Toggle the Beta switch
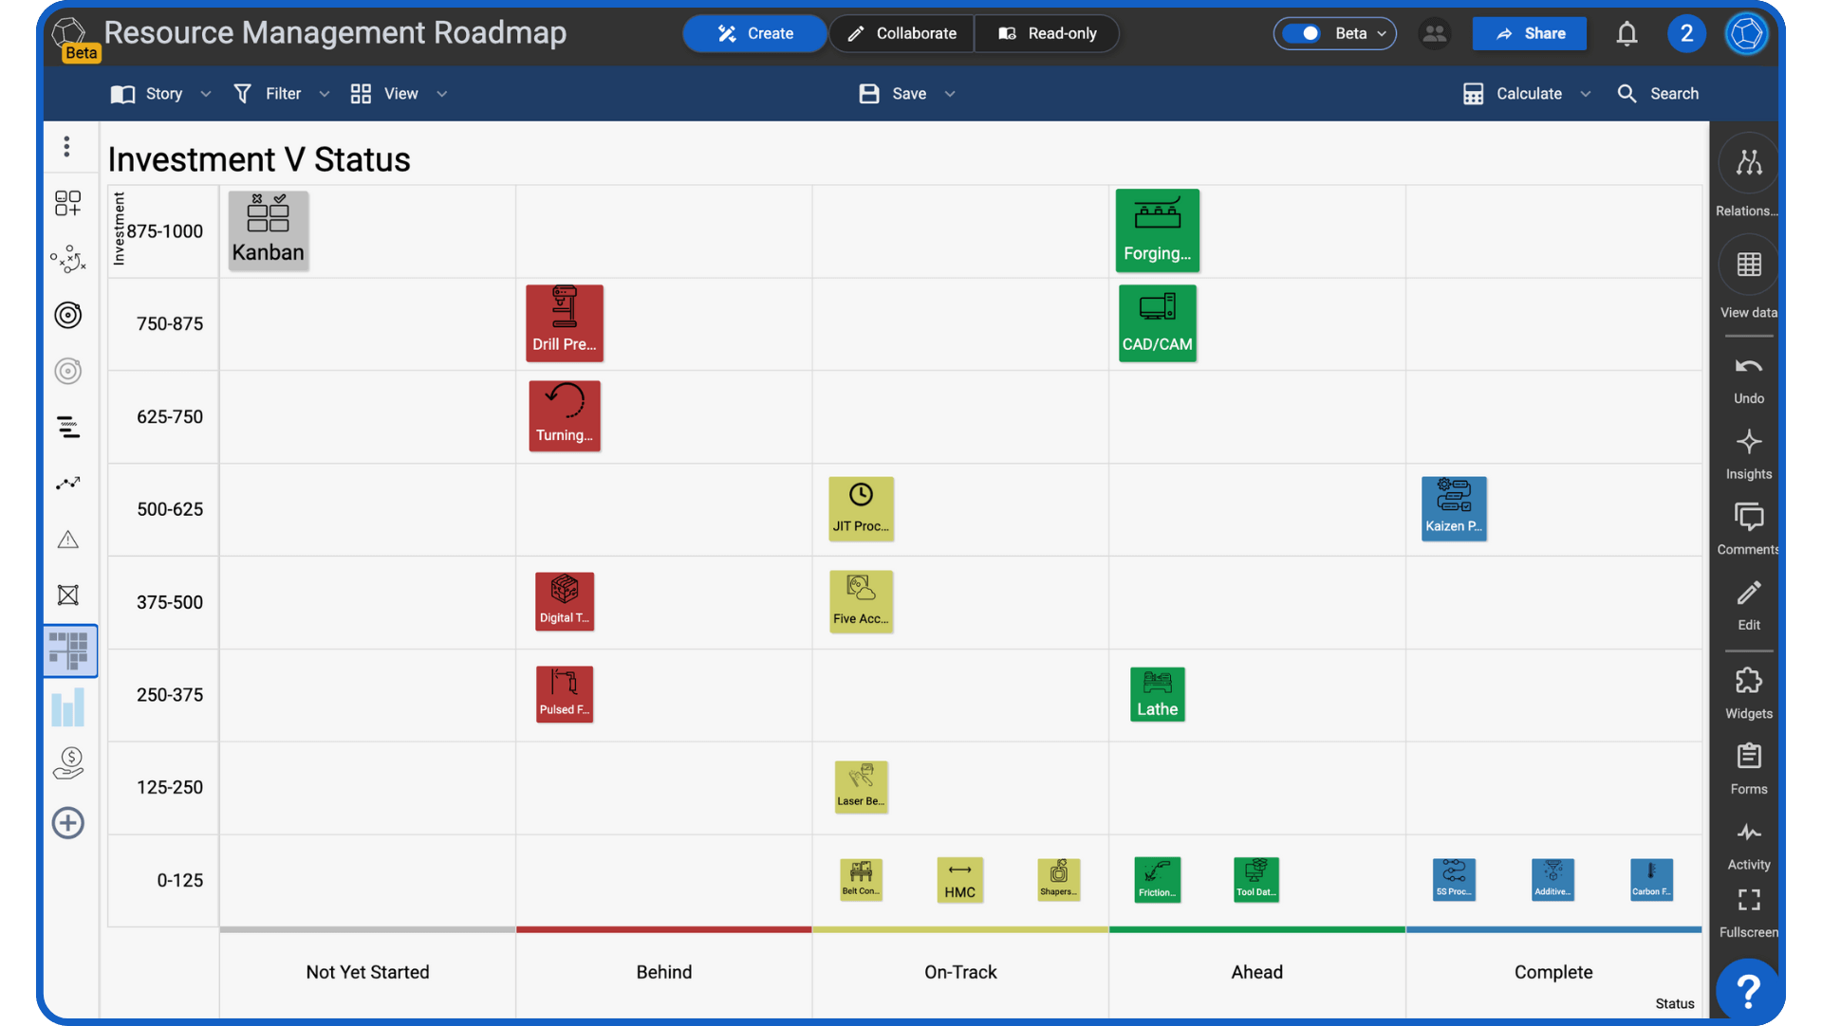Image resolution: width=1822 pixels, height=1026 pixels. coord(1302,34)
